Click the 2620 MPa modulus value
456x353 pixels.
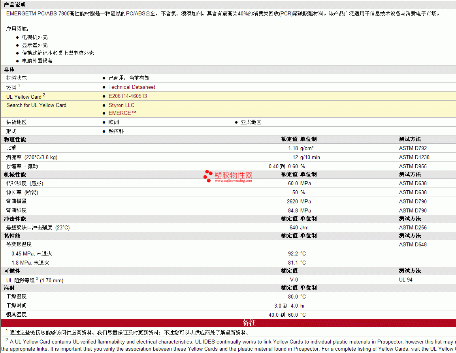[299, 201]
